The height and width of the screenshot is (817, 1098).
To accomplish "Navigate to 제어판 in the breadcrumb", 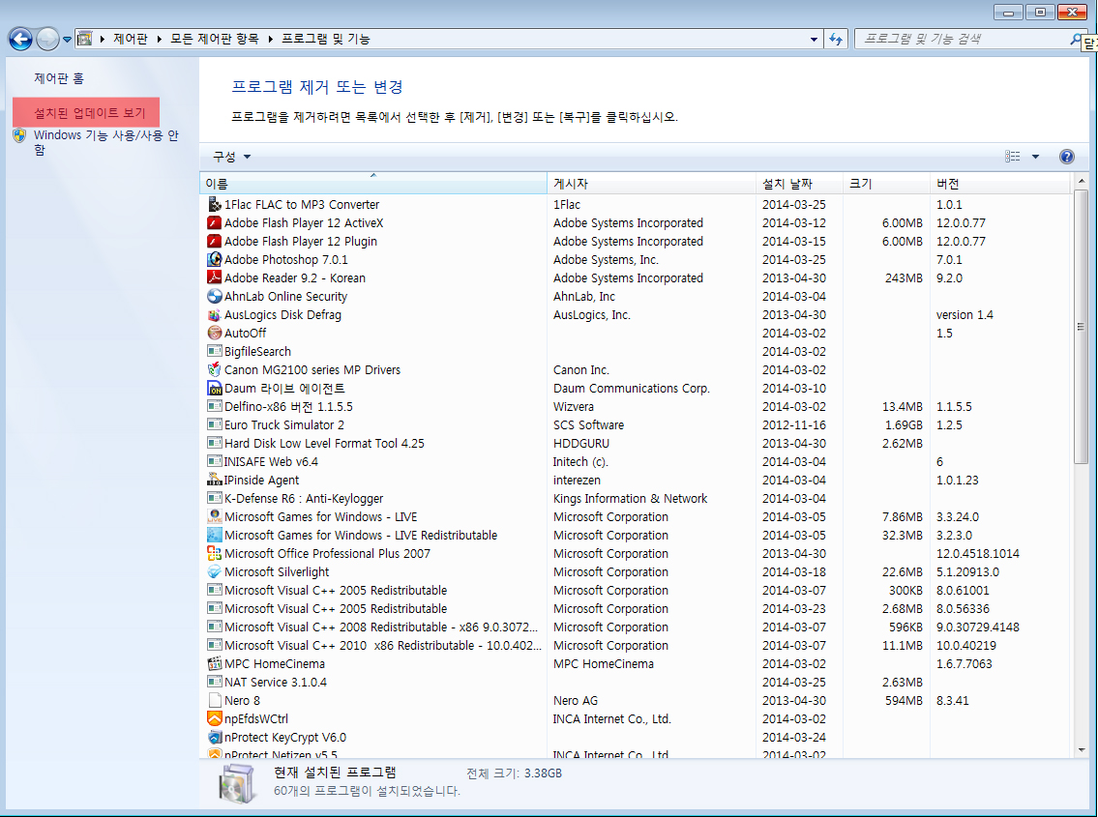I will (x=131, y=40).
